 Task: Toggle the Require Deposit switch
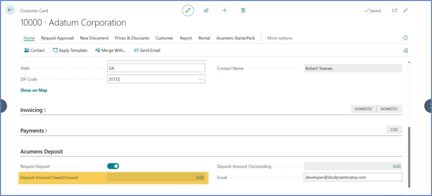tap(113, 166)
